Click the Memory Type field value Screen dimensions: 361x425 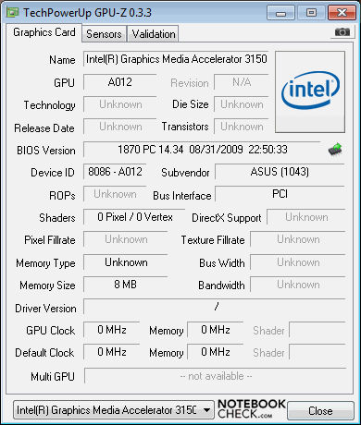(125, 262)
